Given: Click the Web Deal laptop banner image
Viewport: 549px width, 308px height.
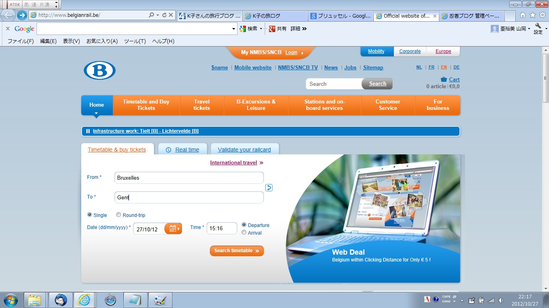Looking at the screenshot, I should tap(373, 219).
